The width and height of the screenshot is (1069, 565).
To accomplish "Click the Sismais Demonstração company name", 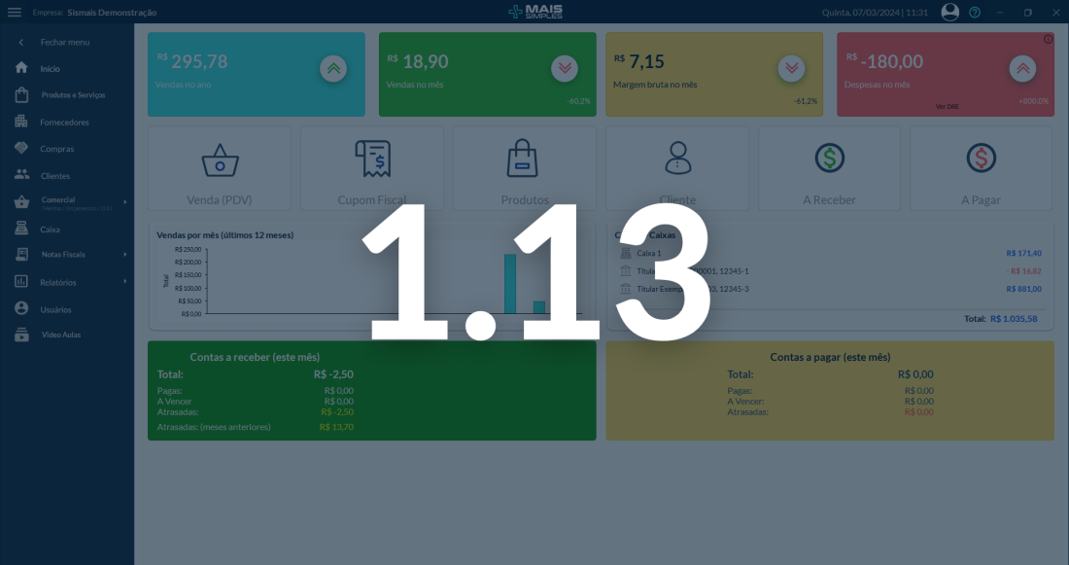I will [x=112, y=13].
